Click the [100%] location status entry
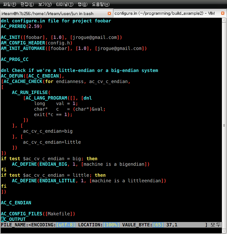Screen dimensions: 227x234 111,225
